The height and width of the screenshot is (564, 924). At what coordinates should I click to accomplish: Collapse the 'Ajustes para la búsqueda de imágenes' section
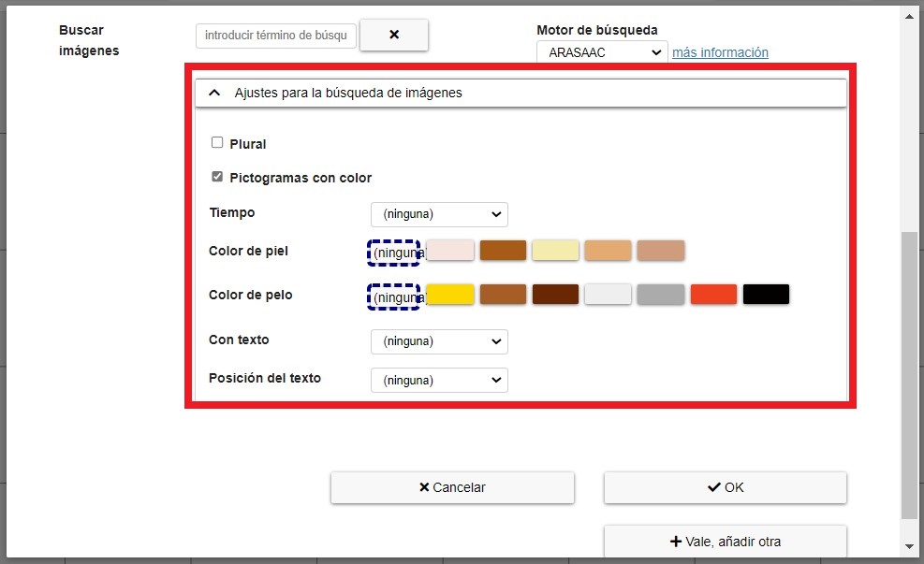click(x=213, y=93)
